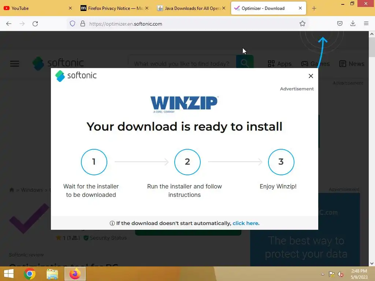Screen dimensions: 375x281
Task: Open Firefox application menu
Action: pos(366,23)
